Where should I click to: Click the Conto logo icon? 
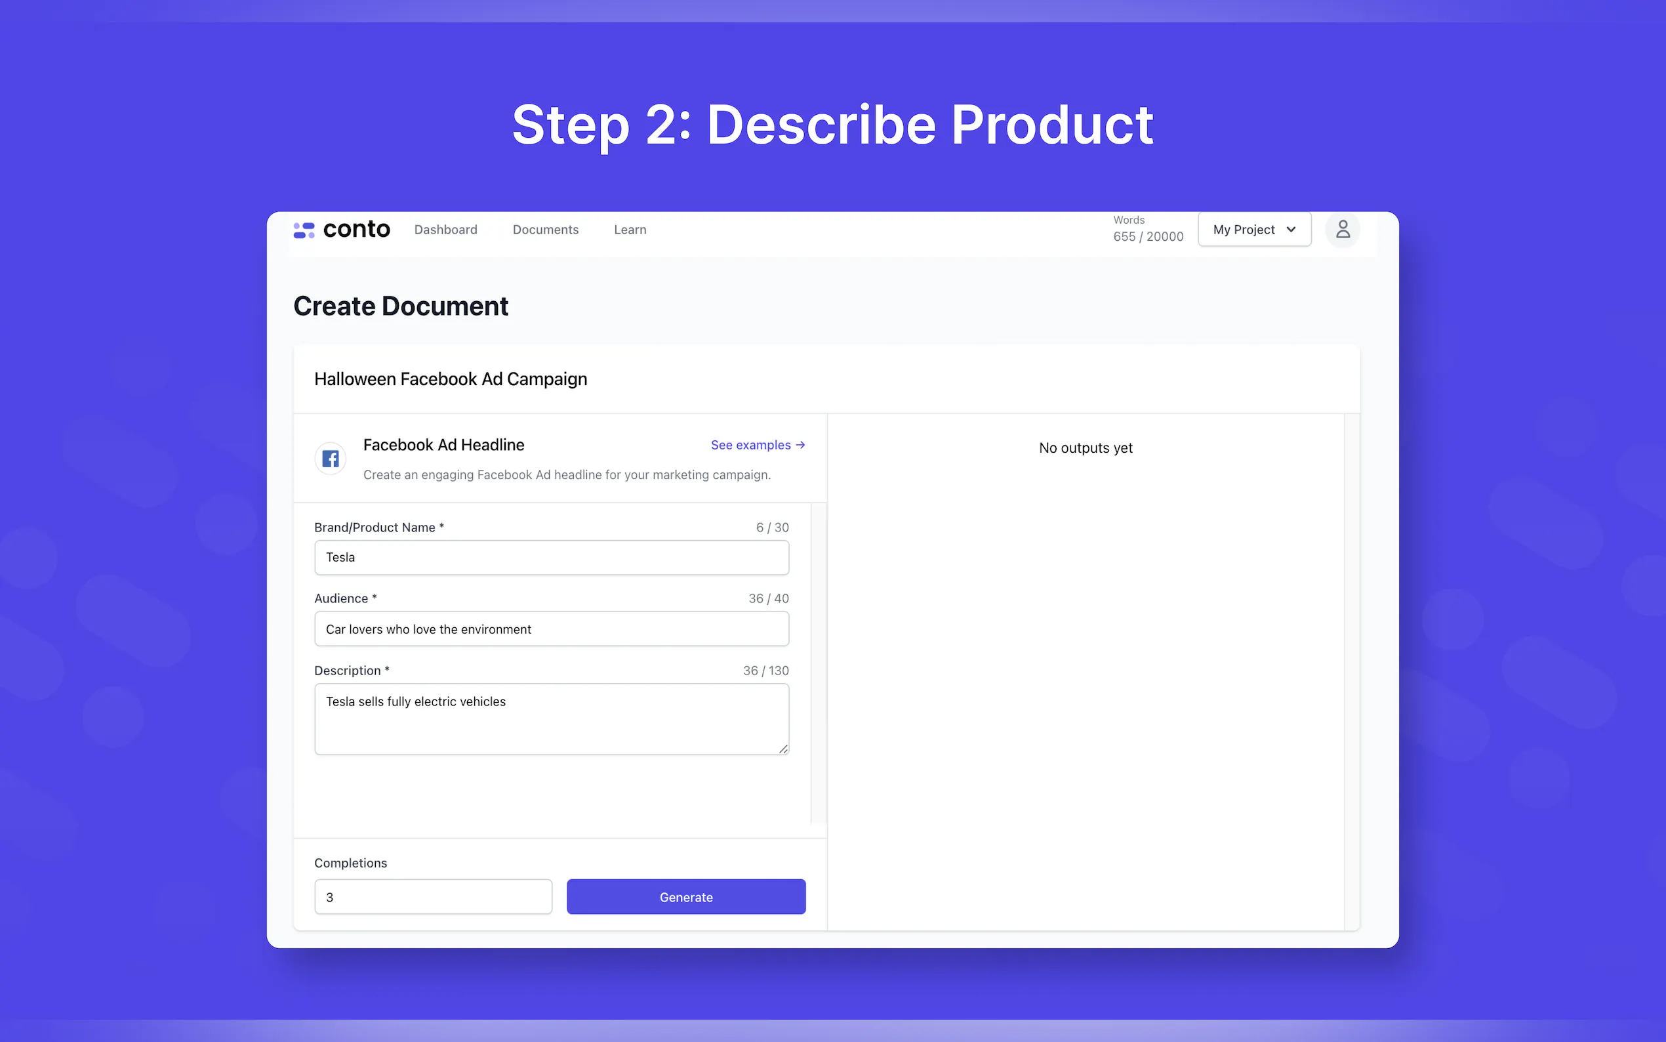point(304,230)
